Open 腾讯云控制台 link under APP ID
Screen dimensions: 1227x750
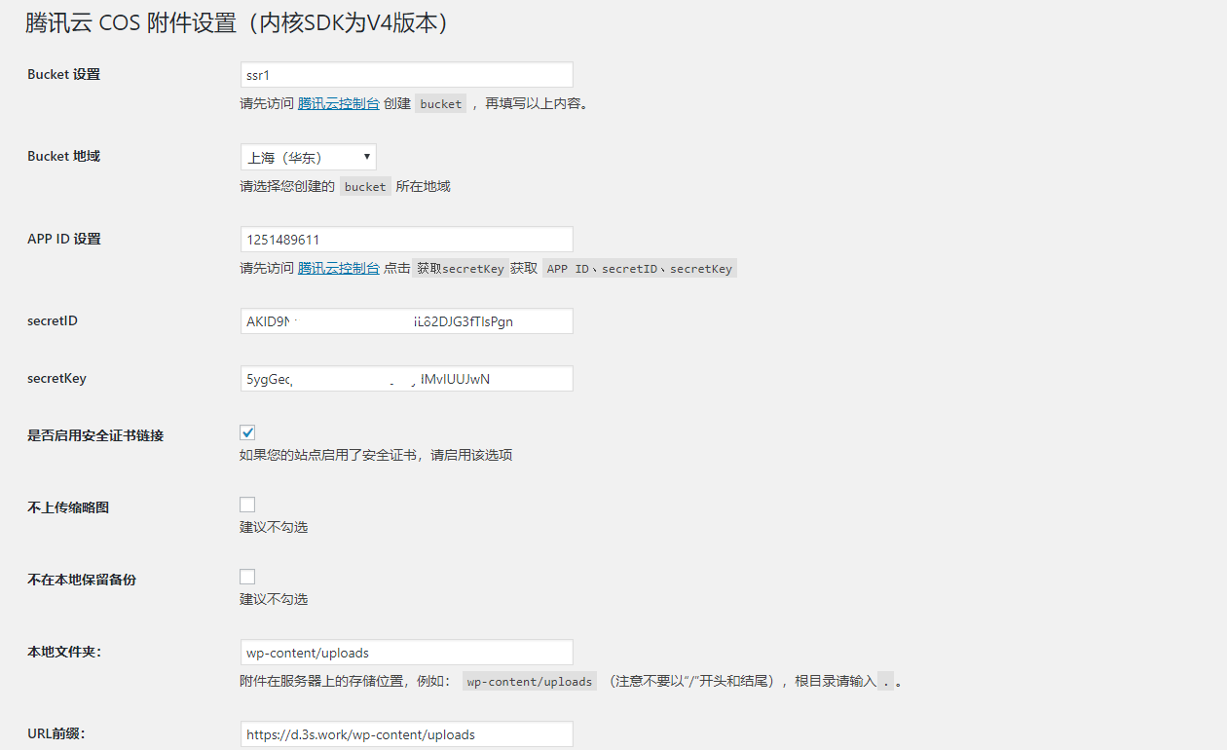pyautogui.click(x=339, y=268)
